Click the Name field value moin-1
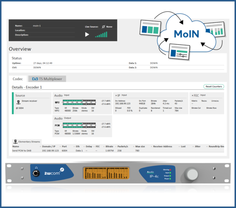The image size is (236, 208). 37,26
